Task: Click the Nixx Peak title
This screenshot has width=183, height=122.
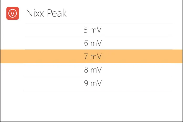Action: click(x=46, y=13)
